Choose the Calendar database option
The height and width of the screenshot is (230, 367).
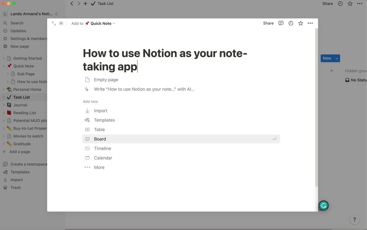(103, 158)
